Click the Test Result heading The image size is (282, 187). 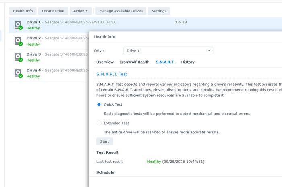click(108, 152)
